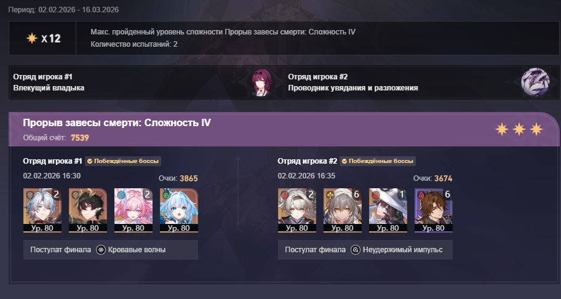Open the Отряд игрока #1 Влекущий владыка panel
The height and width of the screenshot is (299, 561).
pos(146,82)
